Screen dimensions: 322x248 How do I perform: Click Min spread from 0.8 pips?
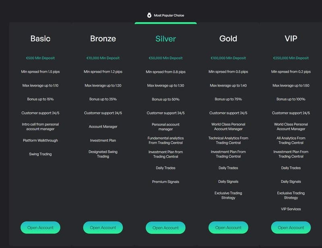(165, 72)
